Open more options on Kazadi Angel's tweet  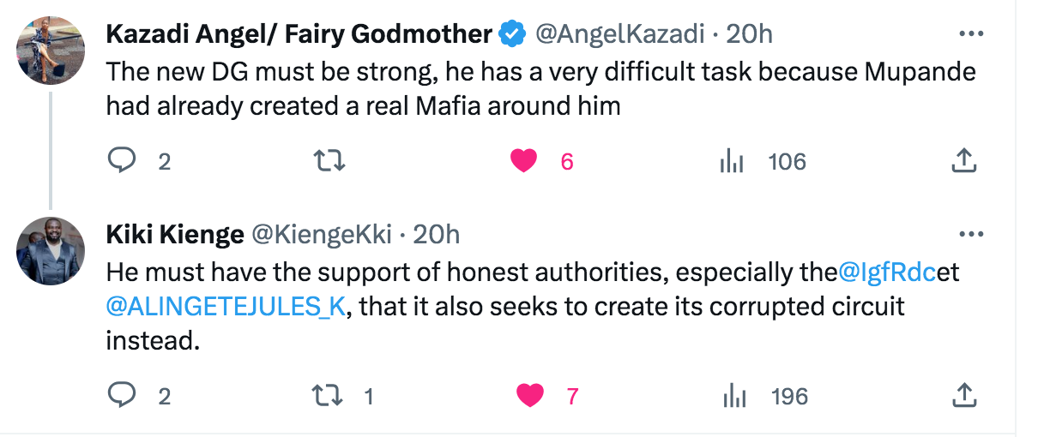tap(969, 34)
